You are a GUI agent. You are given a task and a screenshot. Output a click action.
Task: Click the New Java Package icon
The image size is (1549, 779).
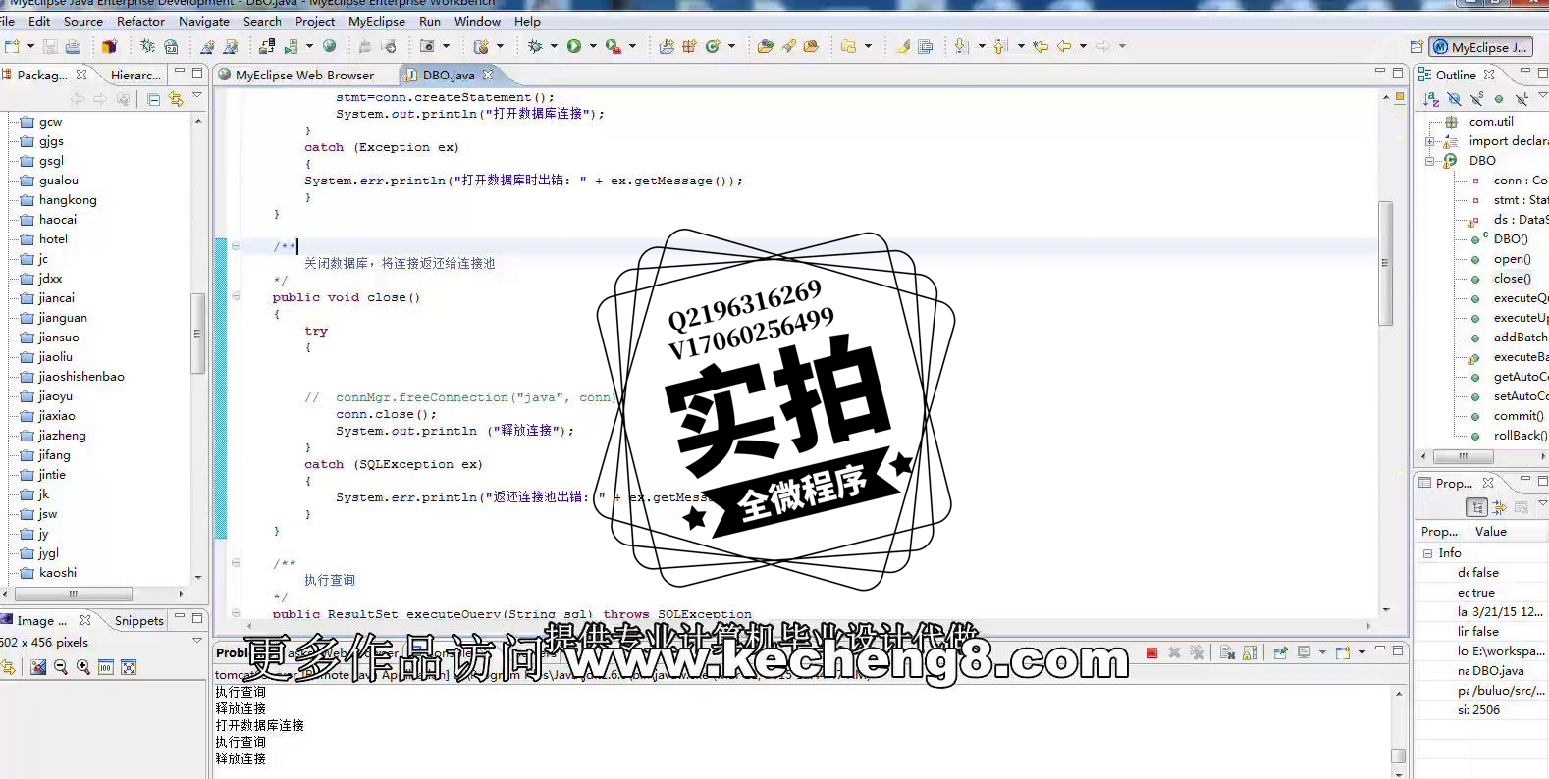689,46
